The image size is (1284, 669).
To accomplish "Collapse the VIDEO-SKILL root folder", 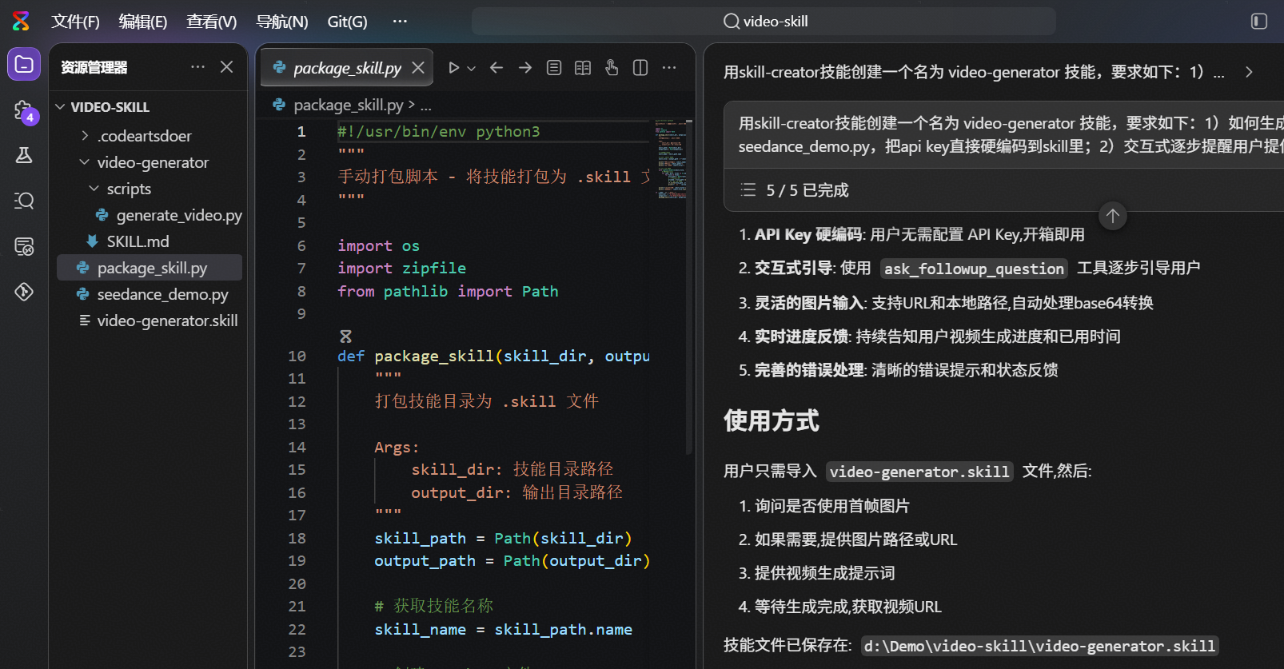I will tap(61, 107).
